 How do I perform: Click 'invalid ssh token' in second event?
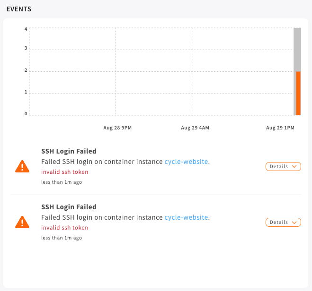(x=65, y=228)
